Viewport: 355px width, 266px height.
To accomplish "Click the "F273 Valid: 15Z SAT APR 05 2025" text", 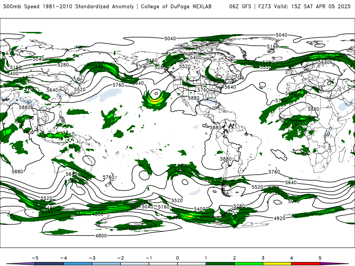I will tap(304, 7).
